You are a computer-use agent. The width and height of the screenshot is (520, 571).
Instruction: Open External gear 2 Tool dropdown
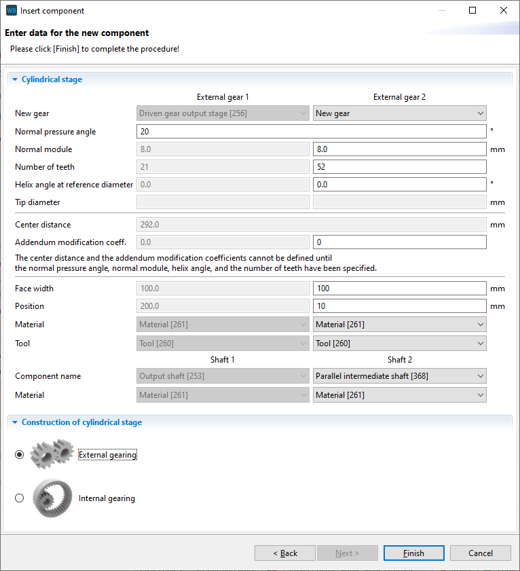pos(399,344)
